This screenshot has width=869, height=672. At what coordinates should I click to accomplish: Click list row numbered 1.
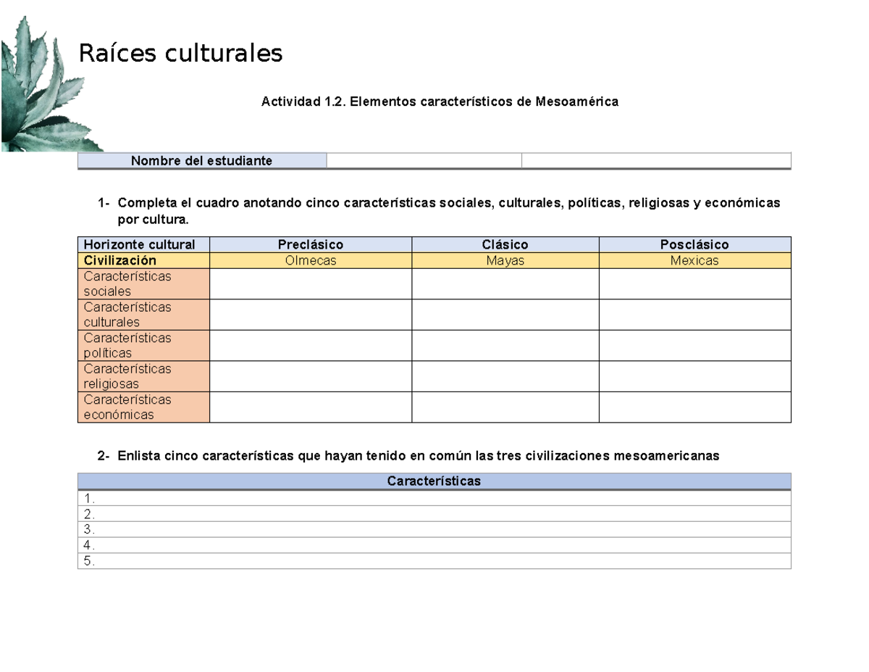[434, 499]
